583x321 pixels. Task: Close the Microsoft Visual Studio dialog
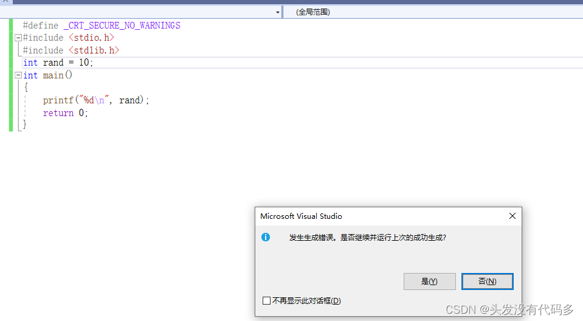[512, 216]
